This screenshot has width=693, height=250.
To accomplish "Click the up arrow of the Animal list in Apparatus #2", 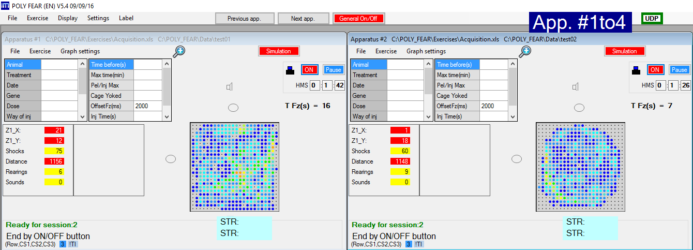I will 428,64.
